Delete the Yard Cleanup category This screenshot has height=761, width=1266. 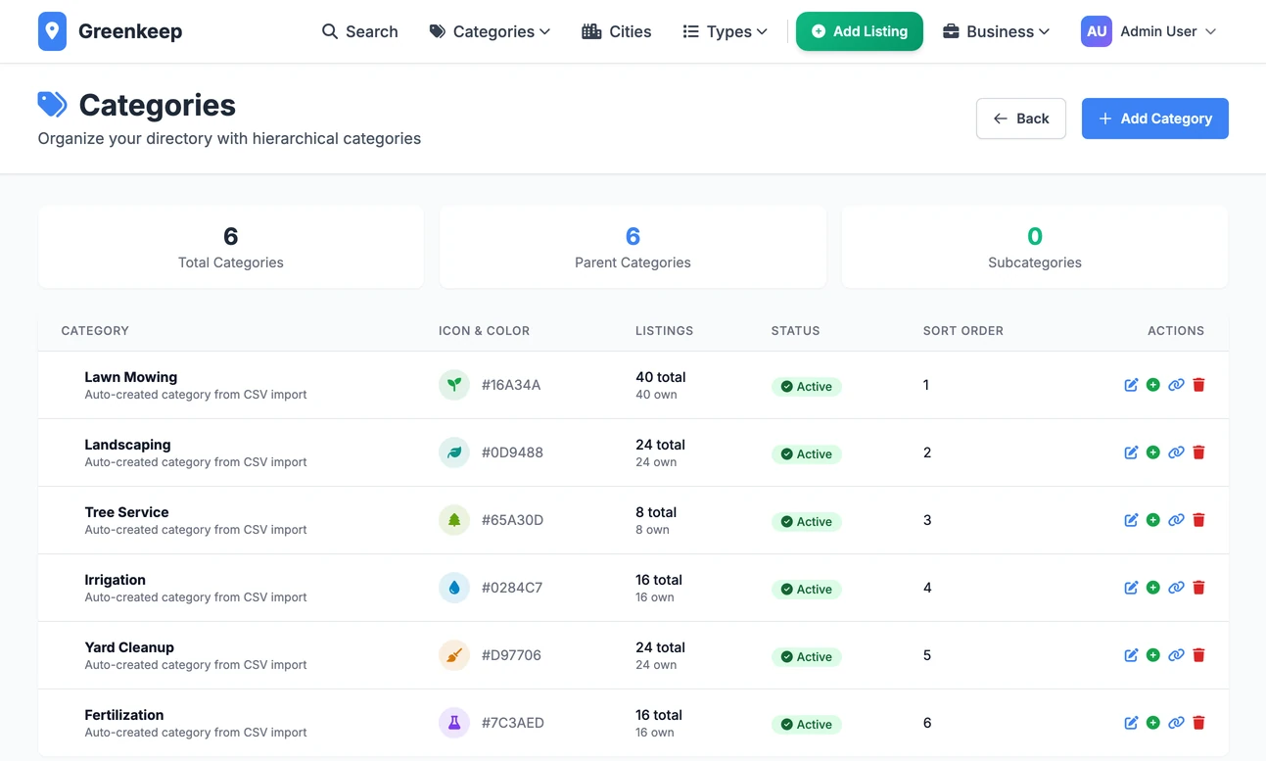pyautogui.click(x=1198, y=655)
